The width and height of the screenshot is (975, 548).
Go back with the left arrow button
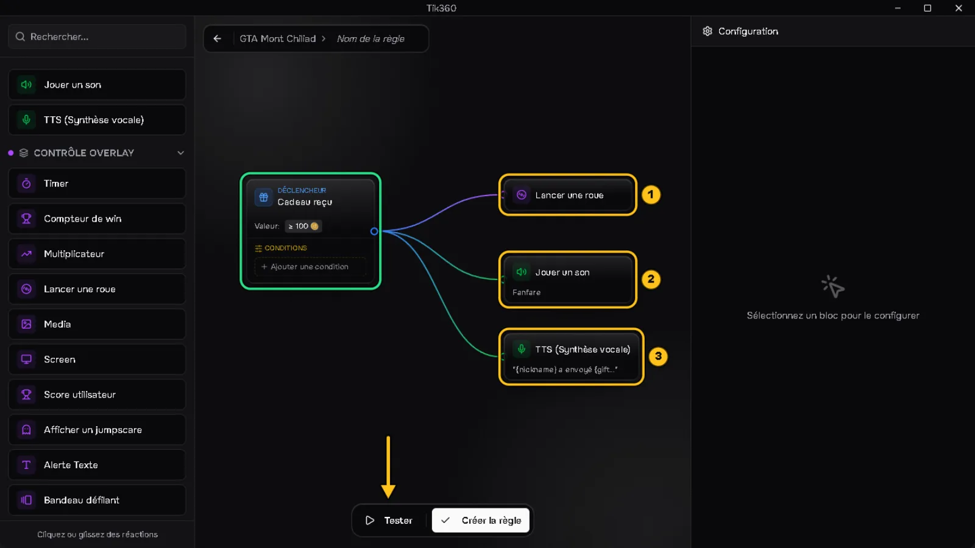218,38
